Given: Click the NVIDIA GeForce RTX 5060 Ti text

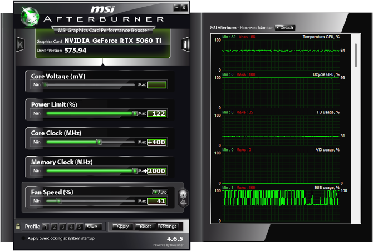Looking at the screenshot, I should coord(112,41).
